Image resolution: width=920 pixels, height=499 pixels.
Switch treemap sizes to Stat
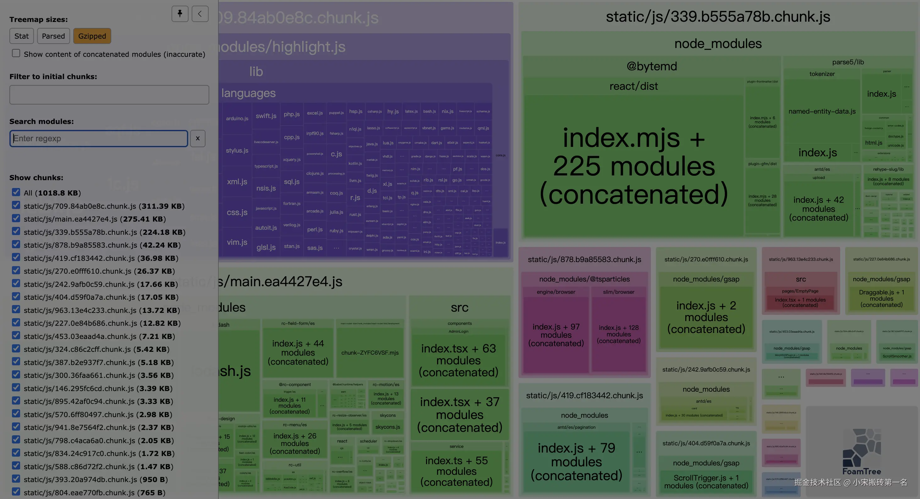tap(21, 36)
